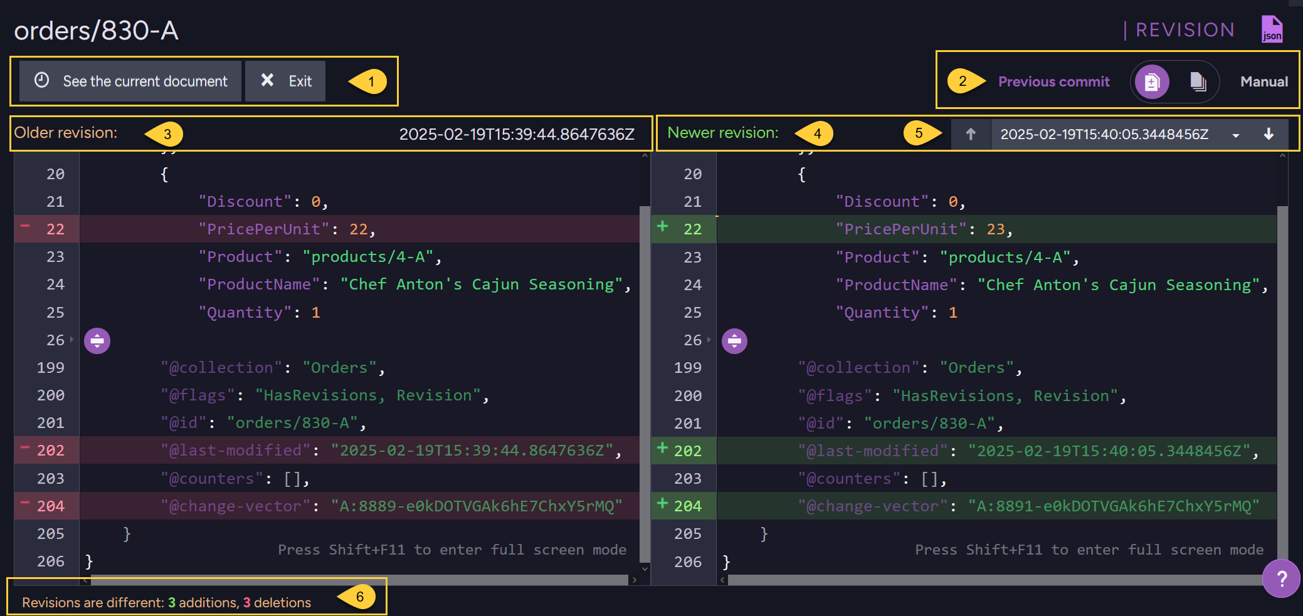This screenshot has height=616, width=1303.
Task: Click the "@id" line in older pane
Action: click(x=263, y=423)
